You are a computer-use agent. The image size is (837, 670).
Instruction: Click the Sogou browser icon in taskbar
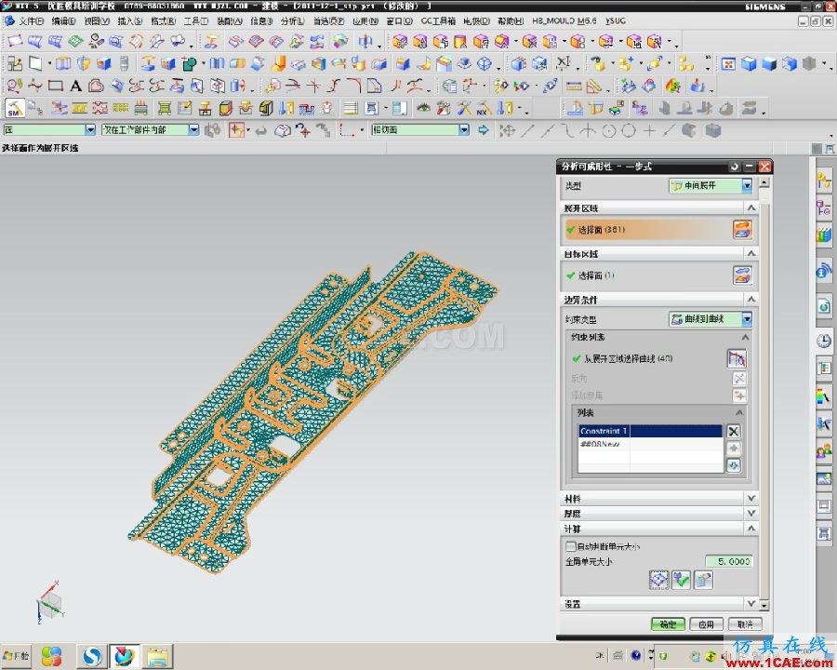[93, 656]
